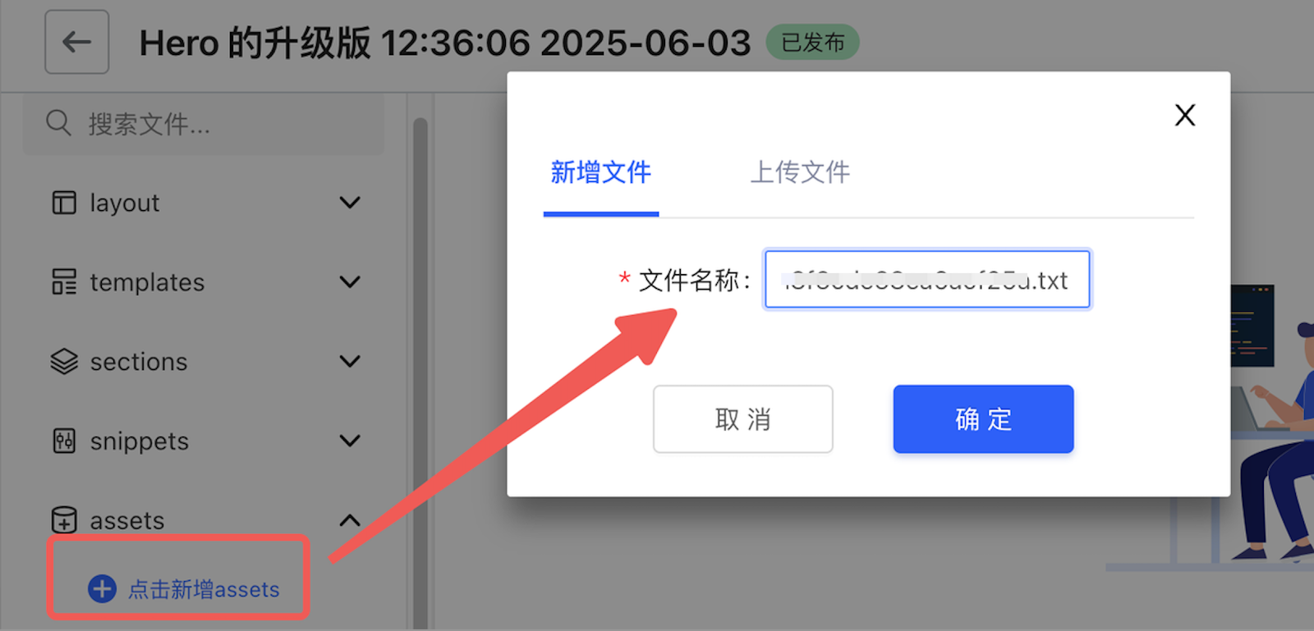The width and height of the screenshot is (1314, 631).
Task: Expand the snippets folder chevron
Action: tap(350, 441)
